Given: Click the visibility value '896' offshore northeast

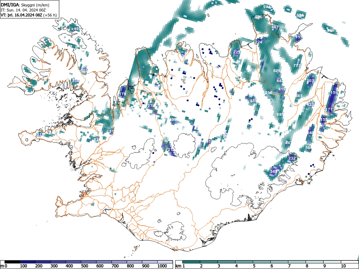Looking at the screenshot, I should coord(330,30).
